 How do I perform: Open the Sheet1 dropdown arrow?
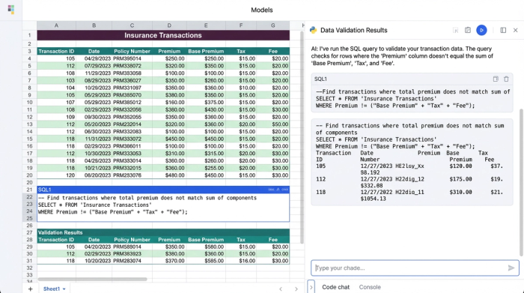click(x=64, y=289)
